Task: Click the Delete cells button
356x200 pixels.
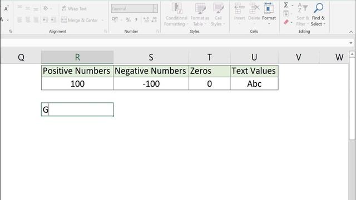Action: [254, 13]
